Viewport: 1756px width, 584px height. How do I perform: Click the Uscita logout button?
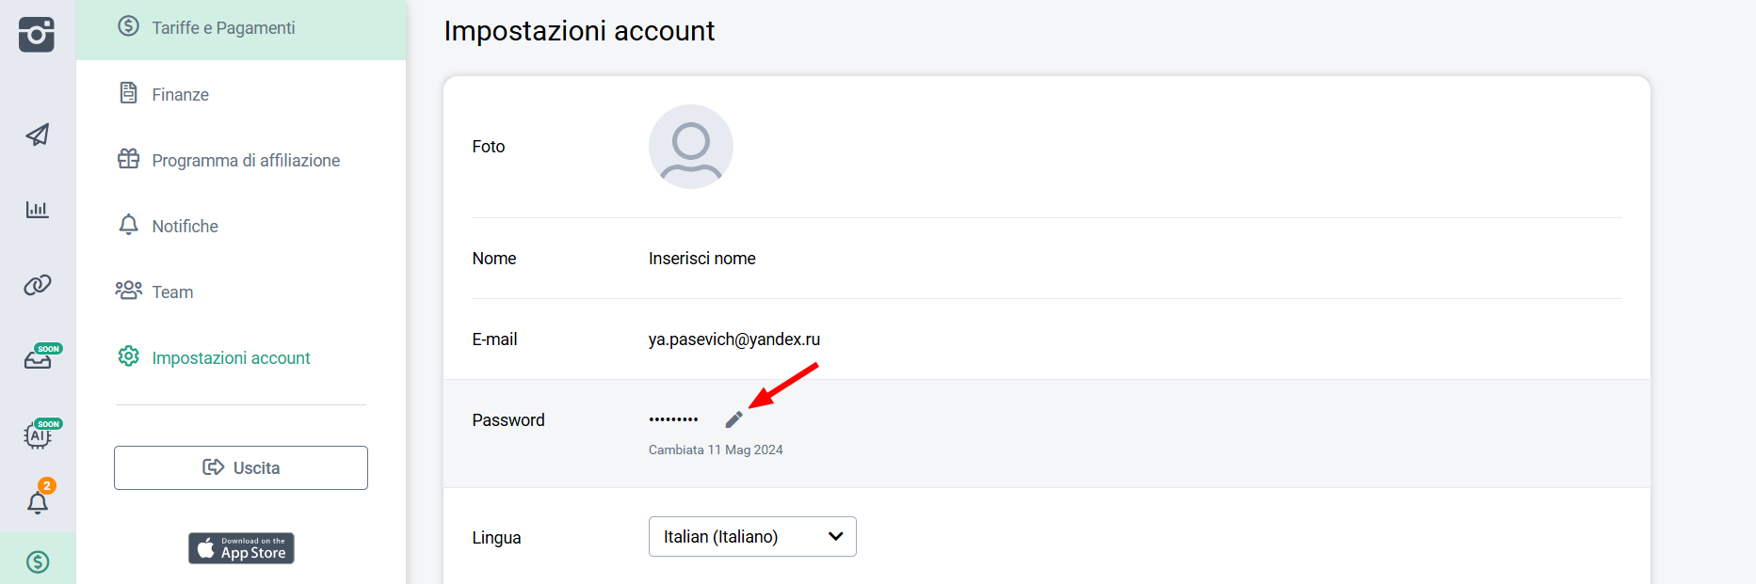241,467
